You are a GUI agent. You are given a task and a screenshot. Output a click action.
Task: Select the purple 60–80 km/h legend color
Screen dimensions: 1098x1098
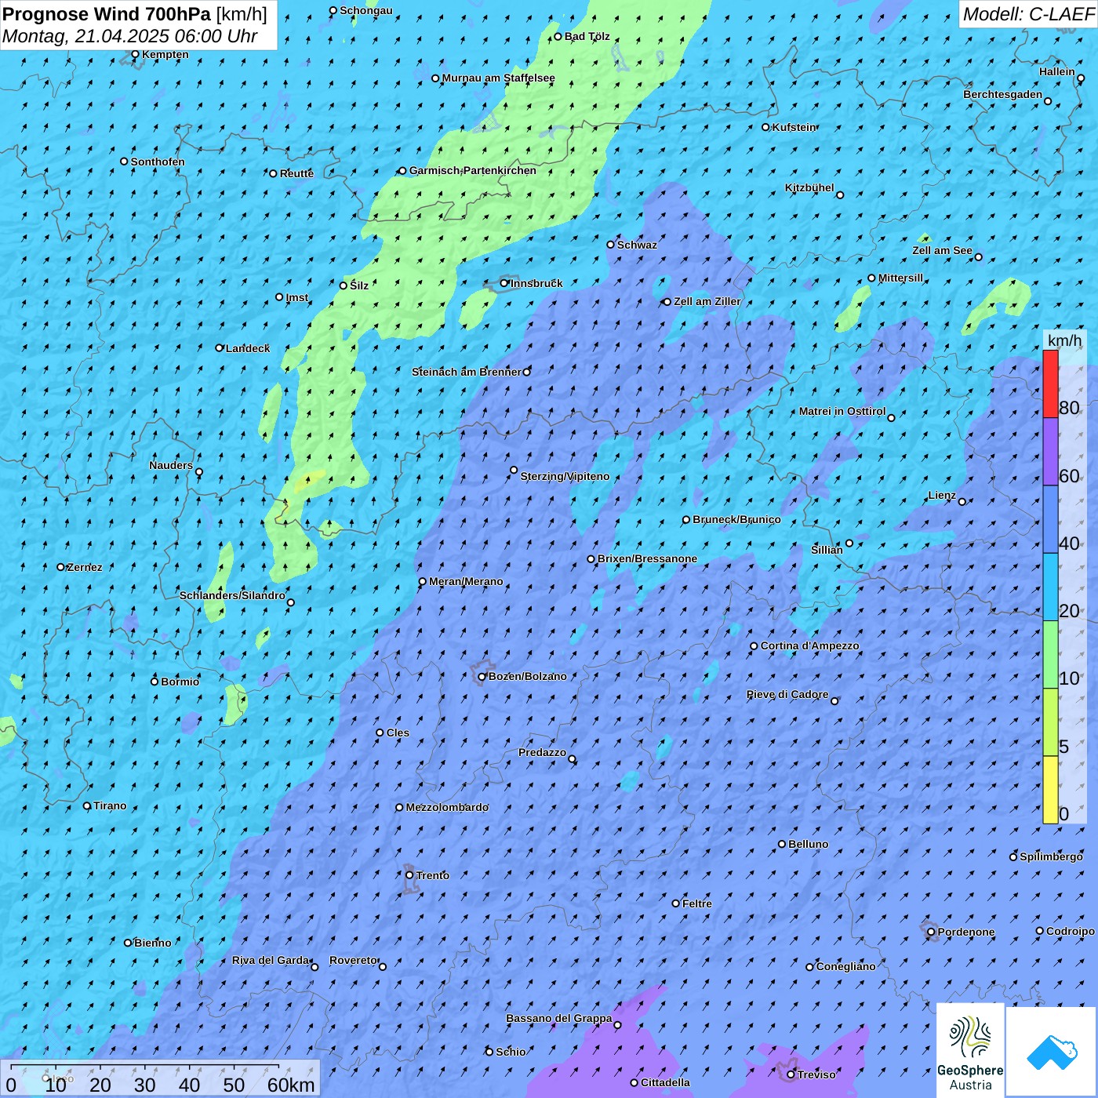1050,452
